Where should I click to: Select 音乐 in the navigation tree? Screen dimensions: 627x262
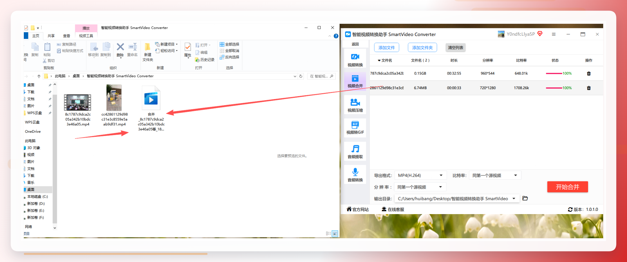pyautogui.click(x=31, y=183)
